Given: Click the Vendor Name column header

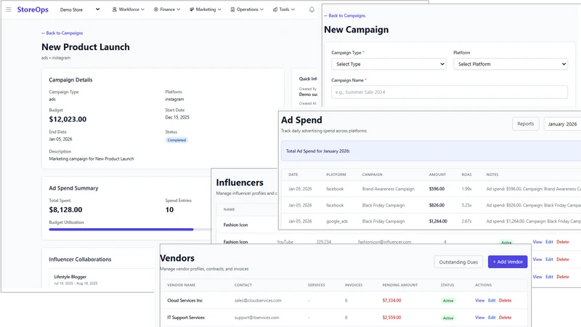Looking at the screenshot, I should point(181,285).
